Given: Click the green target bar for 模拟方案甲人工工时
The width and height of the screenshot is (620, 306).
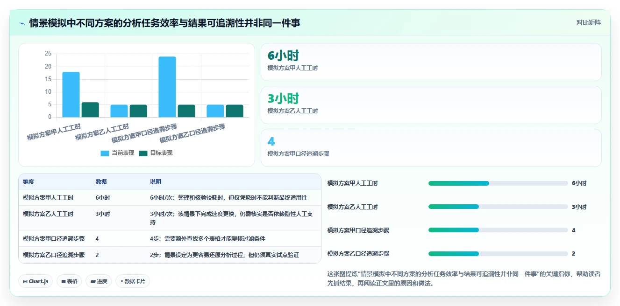Looking at the screenshot, I should 90,110.
